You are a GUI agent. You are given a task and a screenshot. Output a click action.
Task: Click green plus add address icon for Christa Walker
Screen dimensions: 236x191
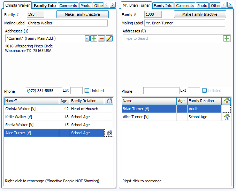click(94, 38)
